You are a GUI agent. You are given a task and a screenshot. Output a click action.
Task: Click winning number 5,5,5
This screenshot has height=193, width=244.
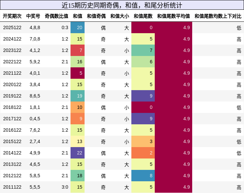[x=35, y=187]
